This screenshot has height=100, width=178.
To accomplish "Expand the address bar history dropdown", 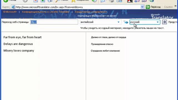I will tap(142, 7).
